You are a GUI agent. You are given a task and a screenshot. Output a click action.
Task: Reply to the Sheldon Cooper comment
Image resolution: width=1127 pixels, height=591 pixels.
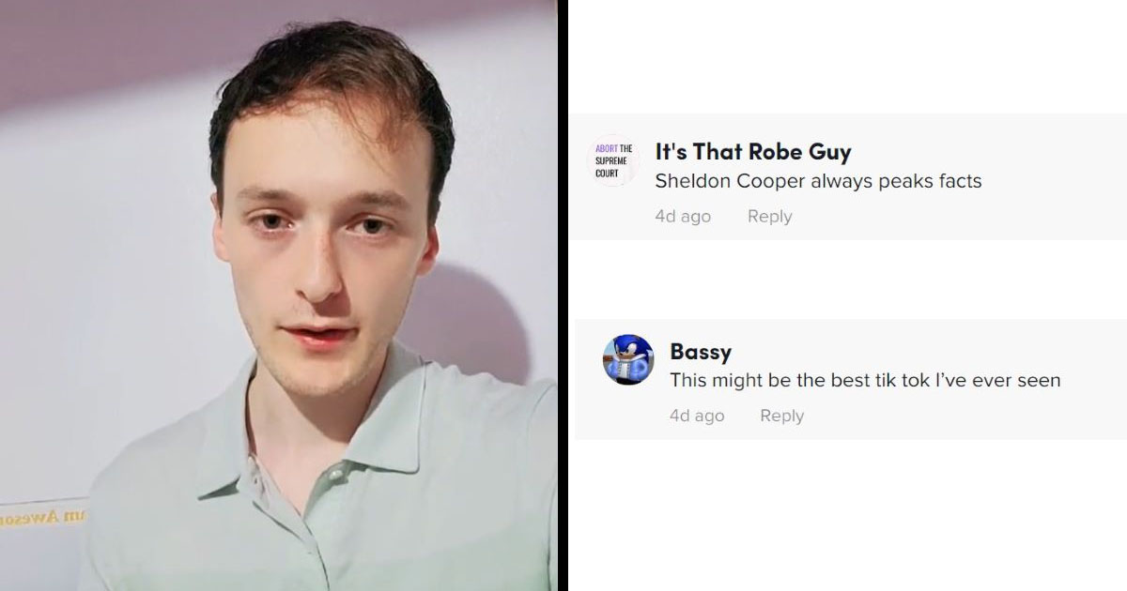tap(770, 217)
